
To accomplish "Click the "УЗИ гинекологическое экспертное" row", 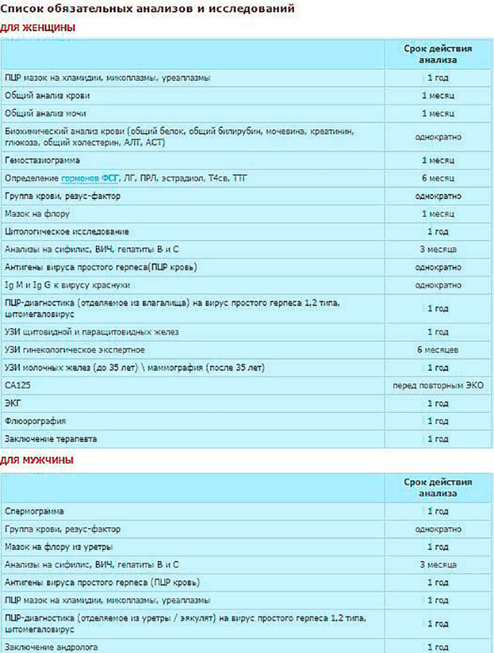I will point(74,349).
